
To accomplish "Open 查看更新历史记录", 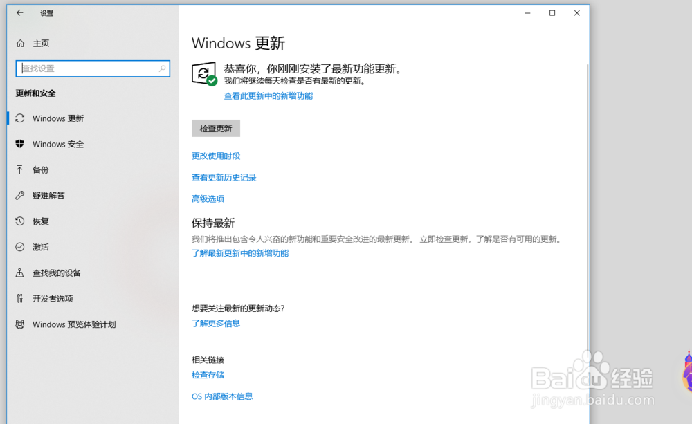I will (x=224, y=177).
